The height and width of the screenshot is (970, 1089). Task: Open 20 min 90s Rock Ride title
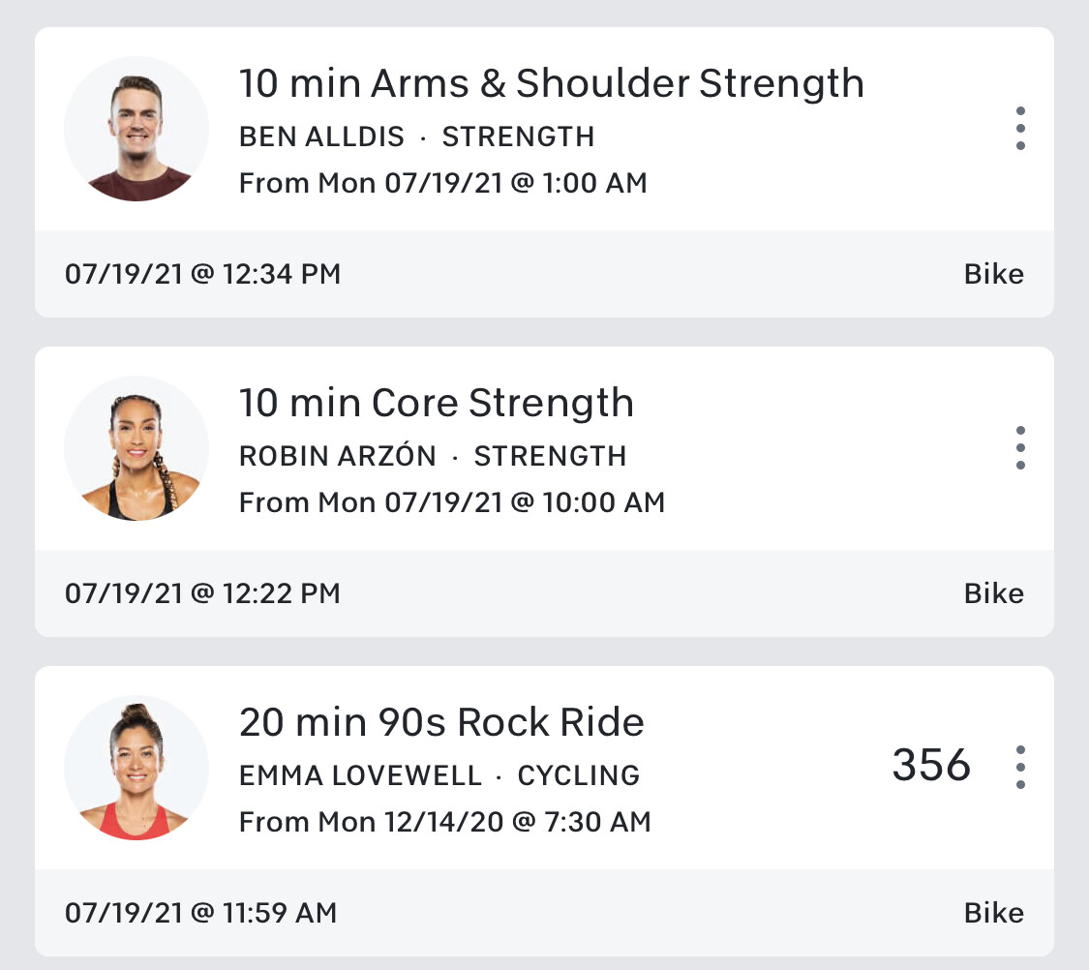click(x=441, y=723)
